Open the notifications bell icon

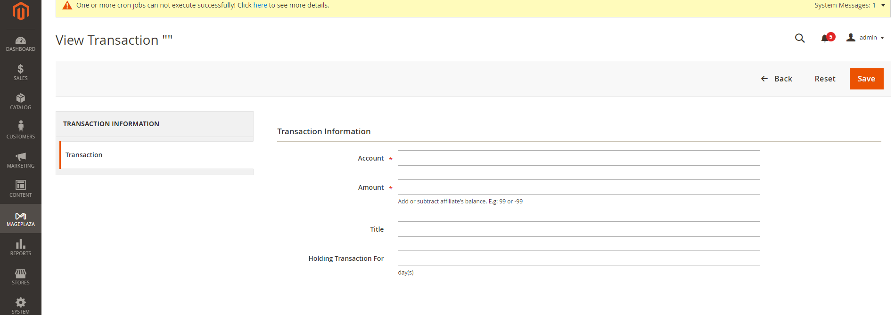825,38
